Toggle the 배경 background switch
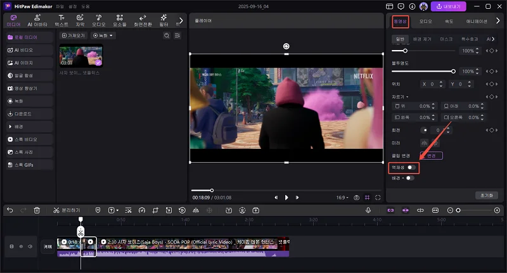 click(x=409, y=178)
